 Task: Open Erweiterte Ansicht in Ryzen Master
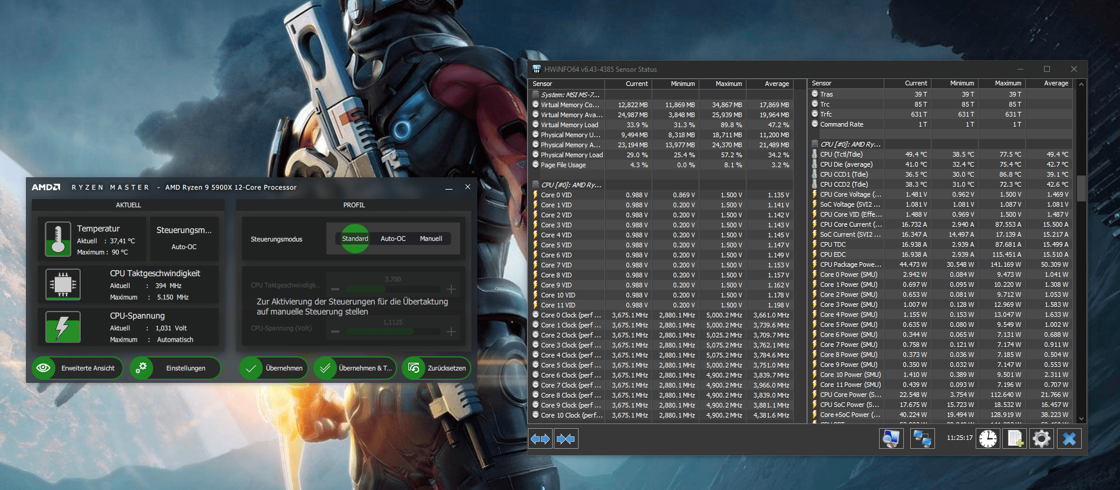pyautogui.click(x=77, y=368)
